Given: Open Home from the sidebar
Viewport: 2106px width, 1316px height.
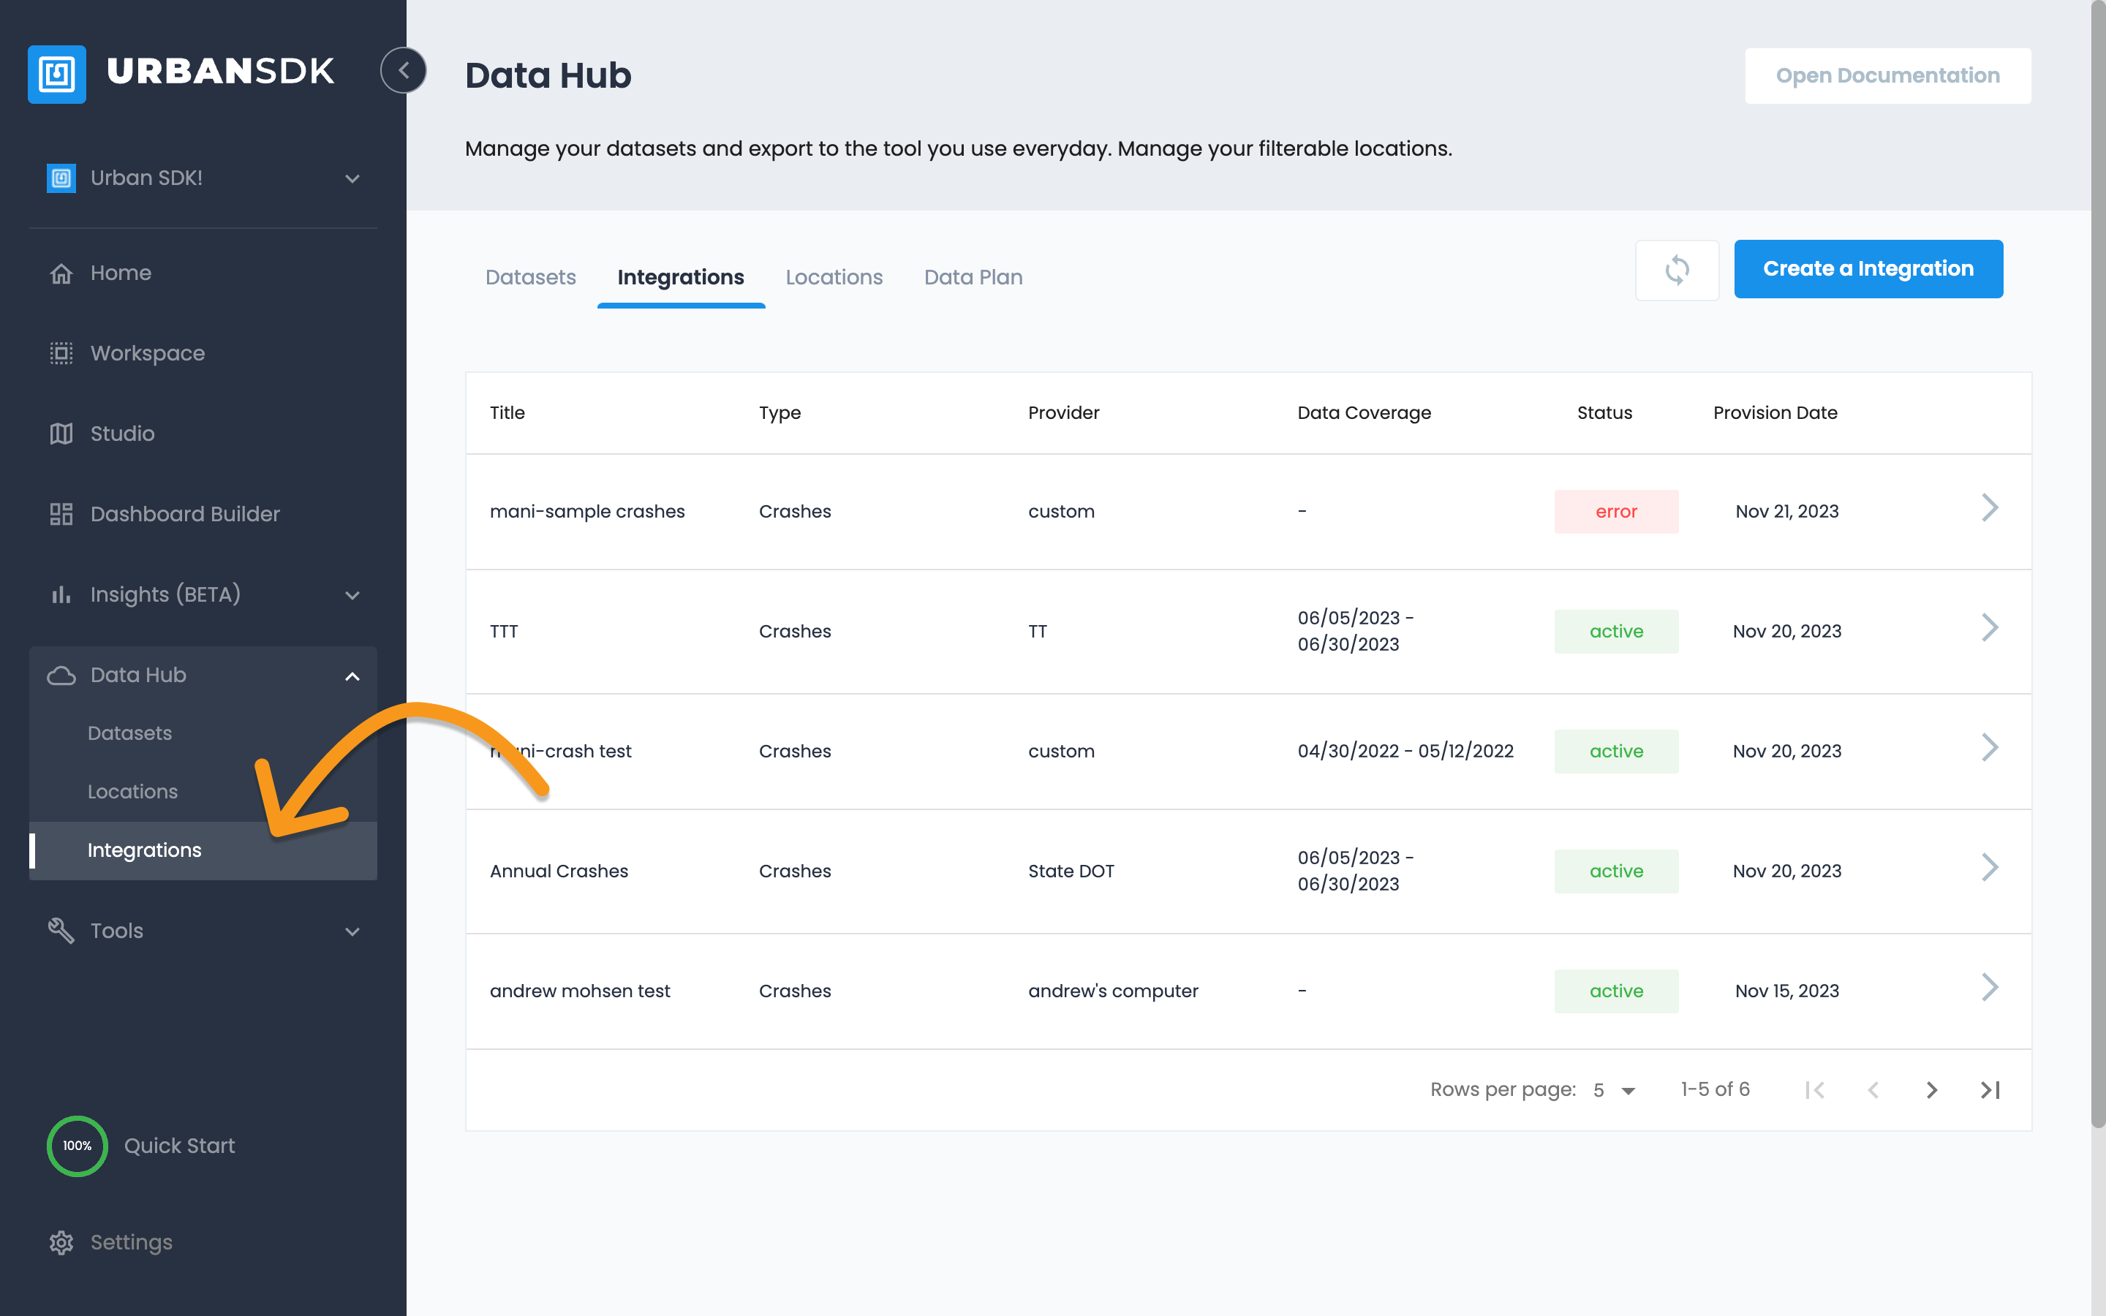Looking at the screenshot, I should [120, 273].
